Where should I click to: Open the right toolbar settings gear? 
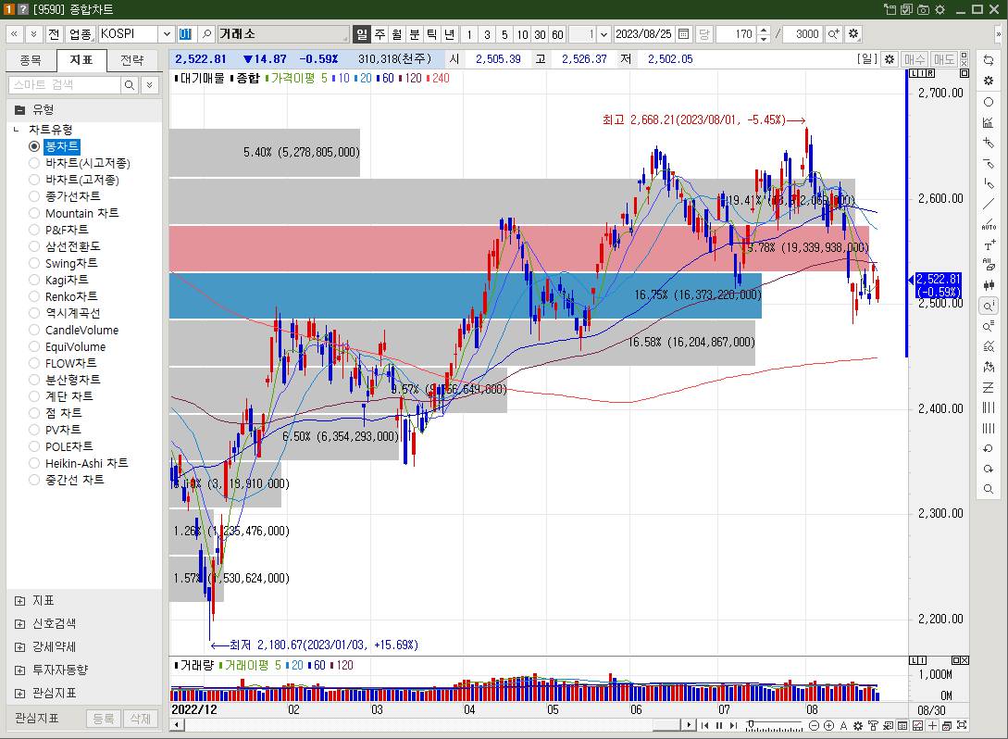point(988,81)
